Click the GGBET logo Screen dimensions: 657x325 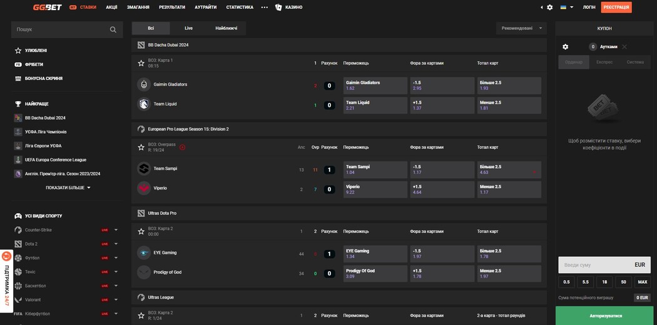click(47, 7)
